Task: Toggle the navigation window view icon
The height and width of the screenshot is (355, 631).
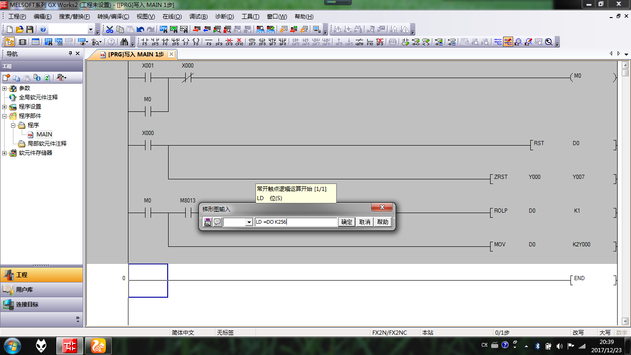Action: tap(10, 42)
